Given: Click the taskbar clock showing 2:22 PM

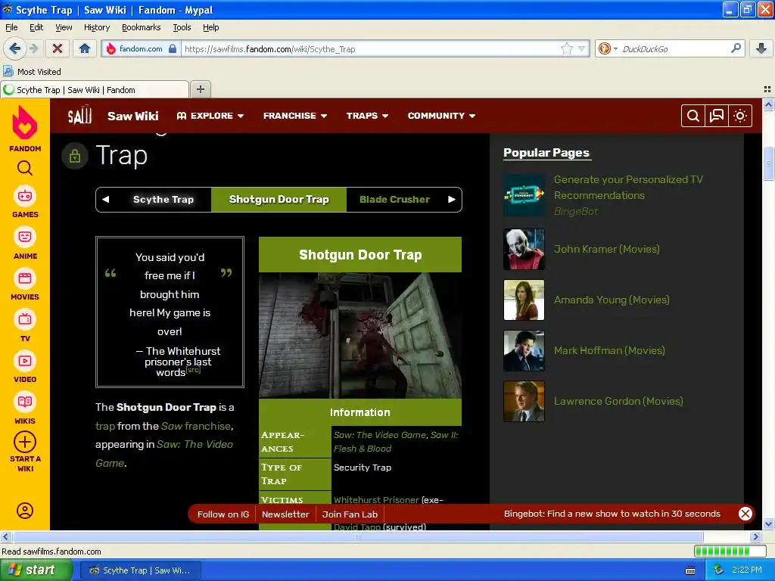Looking at the screenshot, I should tap(747, 570).
